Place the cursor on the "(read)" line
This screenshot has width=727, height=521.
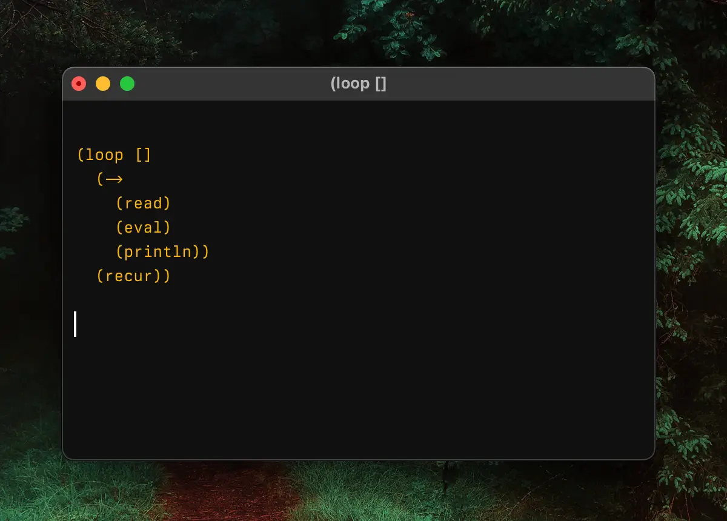pos(143,204)
